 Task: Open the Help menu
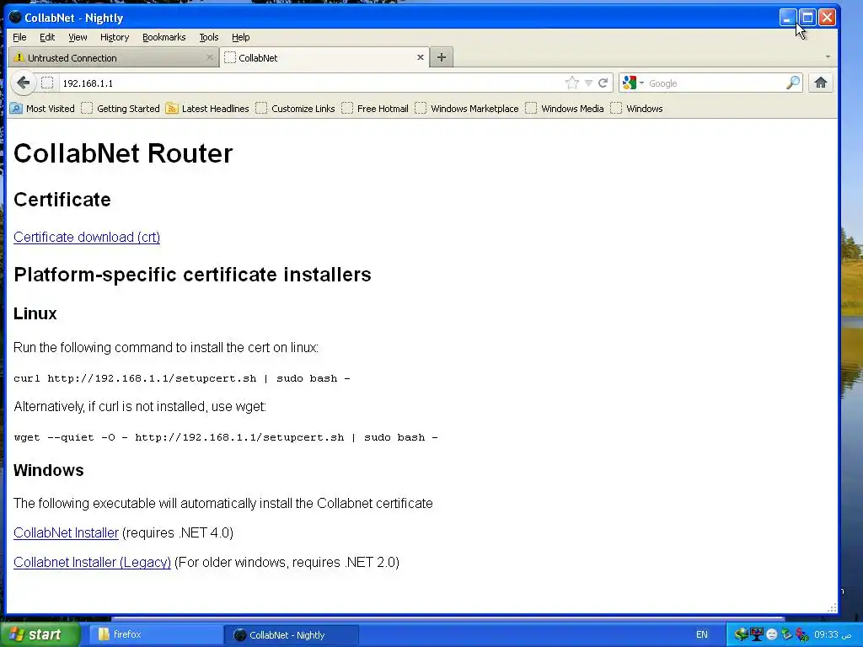[x=240, y=37]
